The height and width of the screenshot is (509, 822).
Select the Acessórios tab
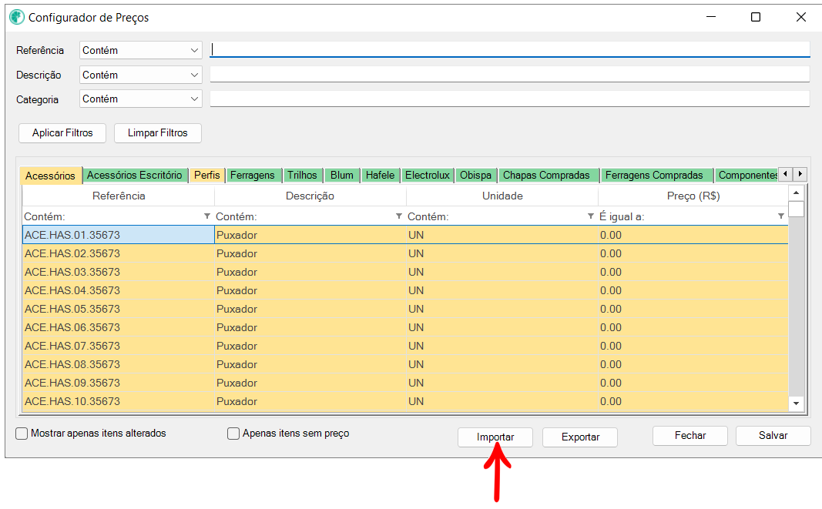tap(50, 176)
